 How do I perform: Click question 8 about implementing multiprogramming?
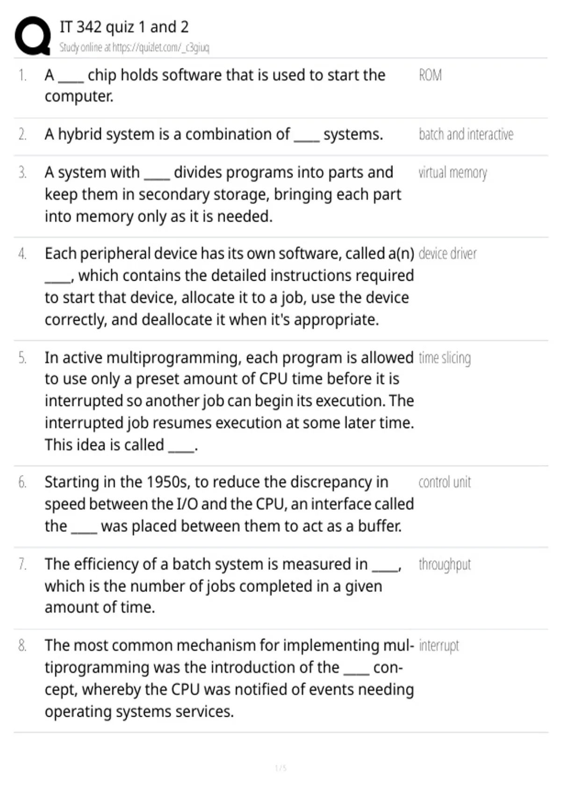[230, 679]
